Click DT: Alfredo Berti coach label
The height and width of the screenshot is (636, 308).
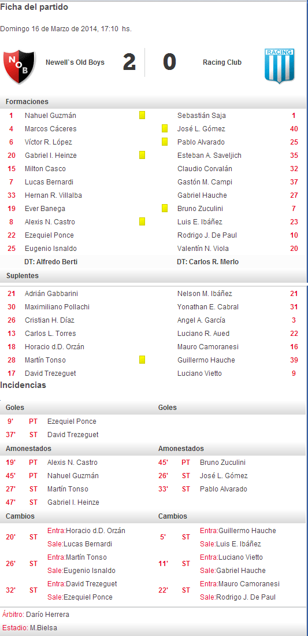tap(51, 262)
